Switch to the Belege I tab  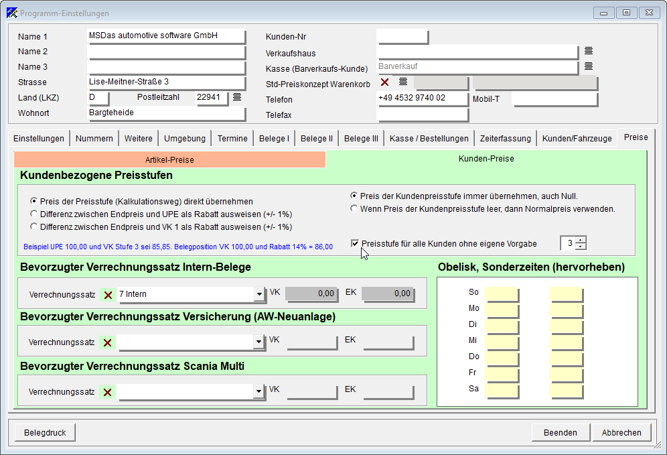pos(274,138)
